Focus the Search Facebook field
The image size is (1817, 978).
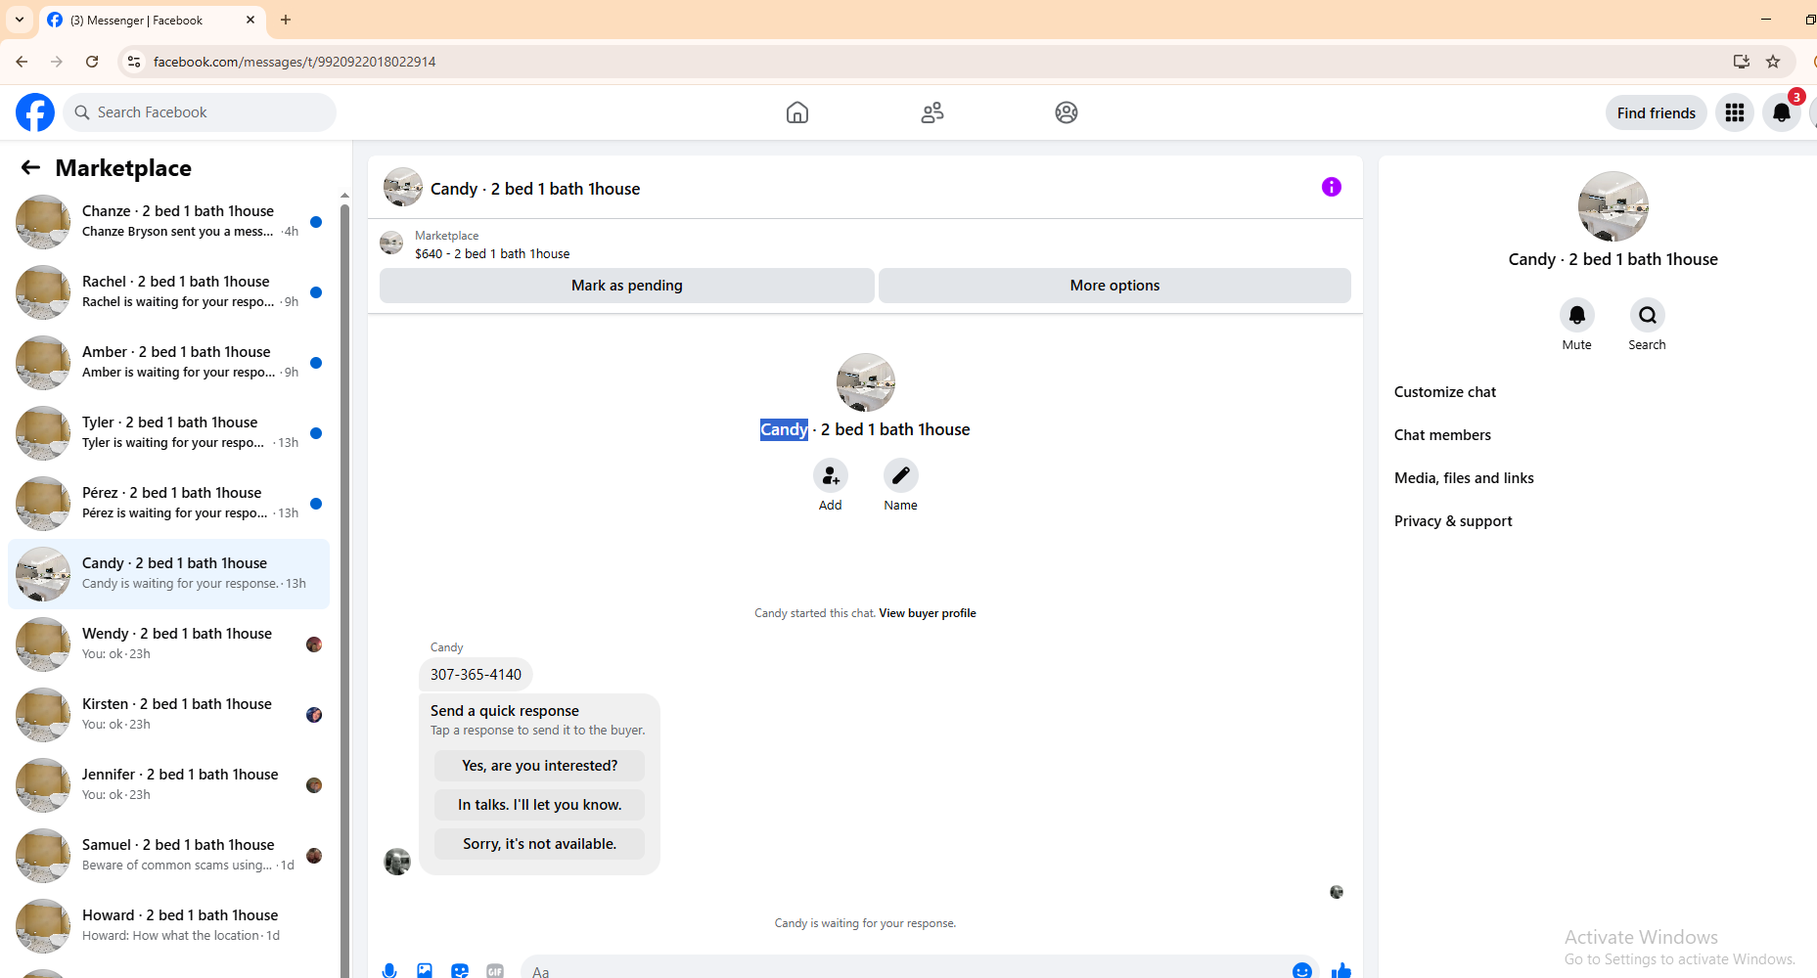tap(200, 112)
